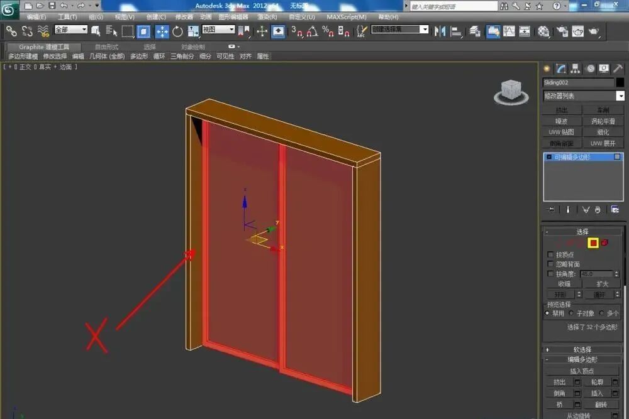The height and width of the screenshot is (419, 629).
Task: Open the quick access toolbar dropdown arrow
Action: (97, 6)
